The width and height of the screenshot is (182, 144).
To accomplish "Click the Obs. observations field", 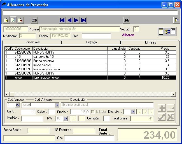I will (89, 138).
